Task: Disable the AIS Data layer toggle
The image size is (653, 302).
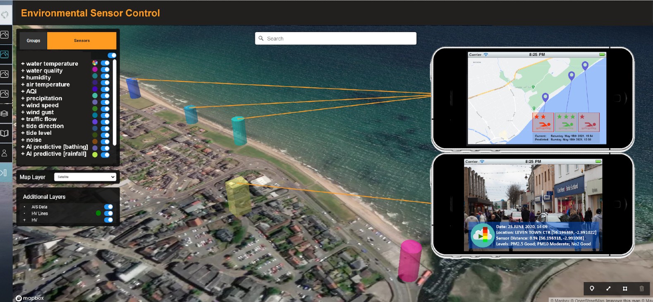Action: 108,207
